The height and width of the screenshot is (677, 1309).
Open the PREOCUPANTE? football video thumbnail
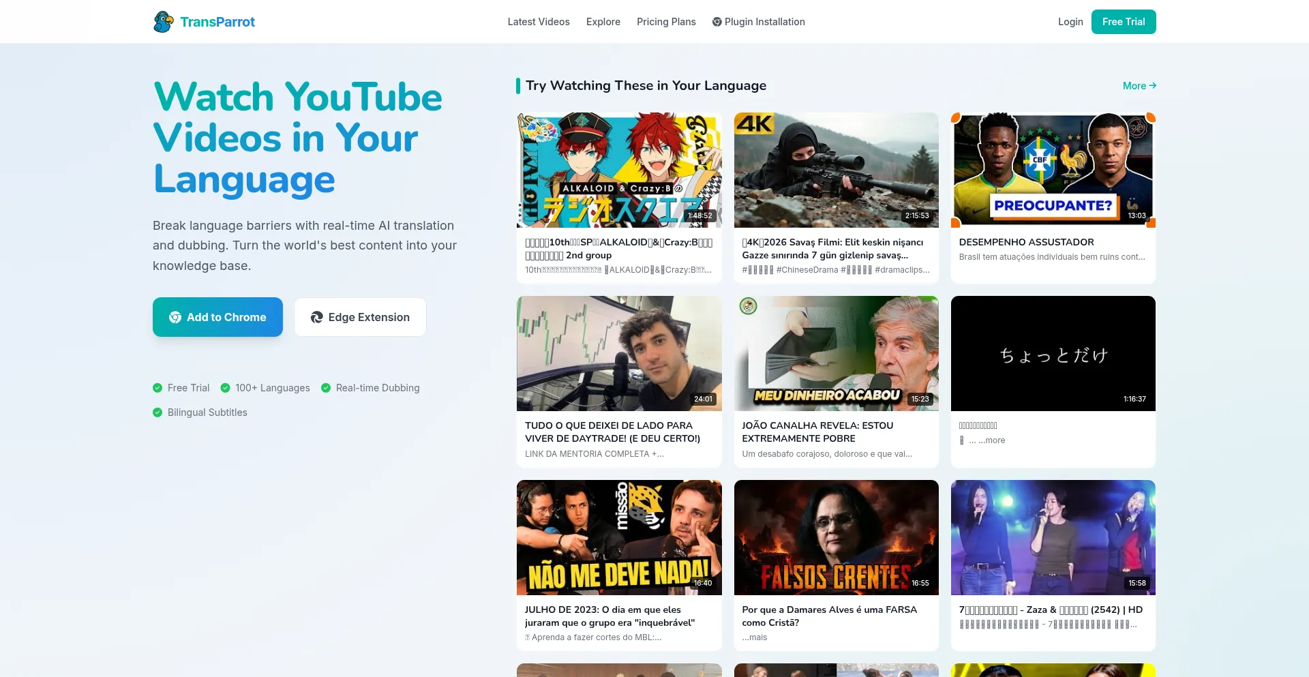click(1053, 170)
